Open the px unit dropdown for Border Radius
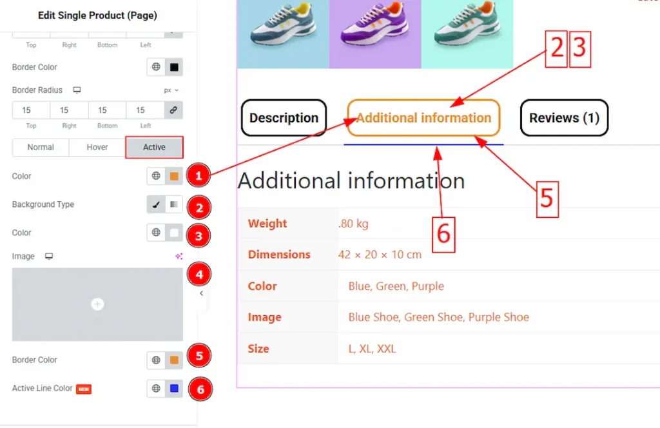The width and height of the screenshot is (660, 428). [171, 90]
